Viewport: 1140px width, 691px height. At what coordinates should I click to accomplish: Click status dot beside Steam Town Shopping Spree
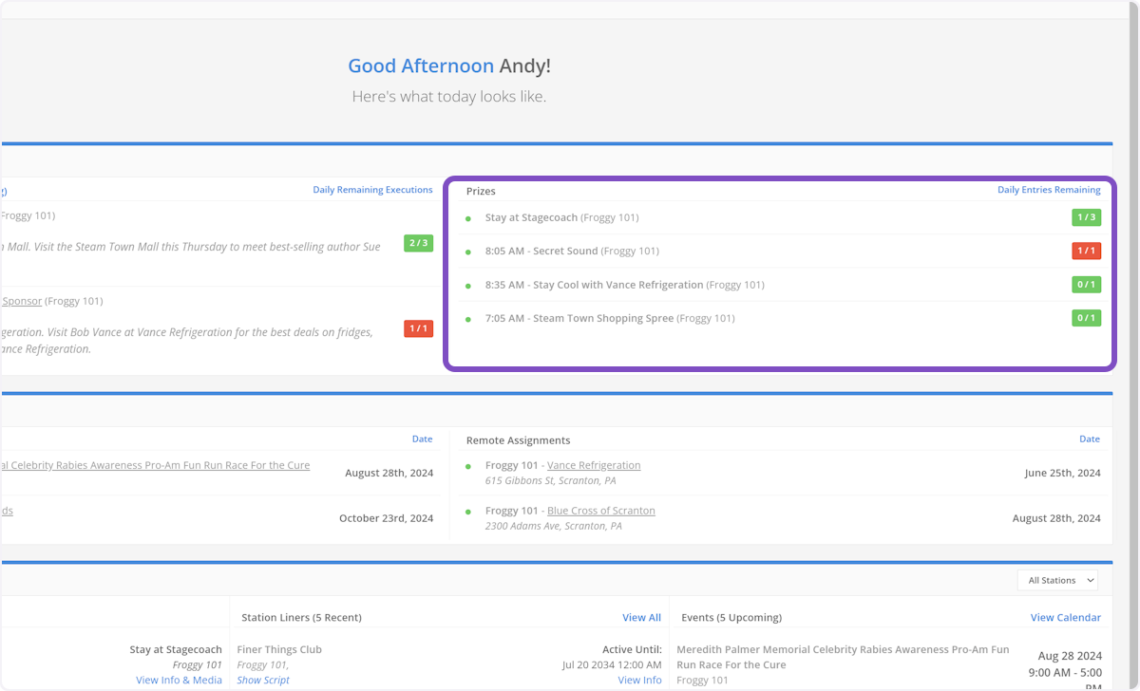(467, 320)
